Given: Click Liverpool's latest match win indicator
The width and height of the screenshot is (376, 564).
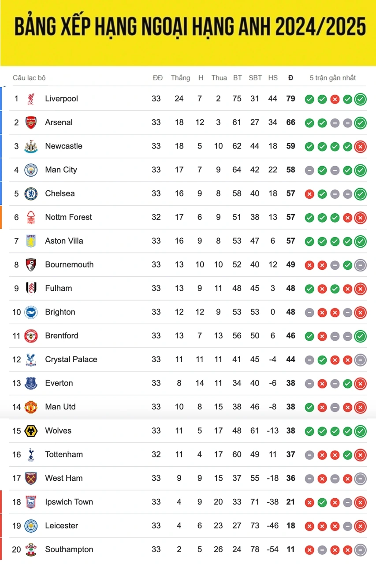Looking at the screenshot, I should click(x=361, y=99).
